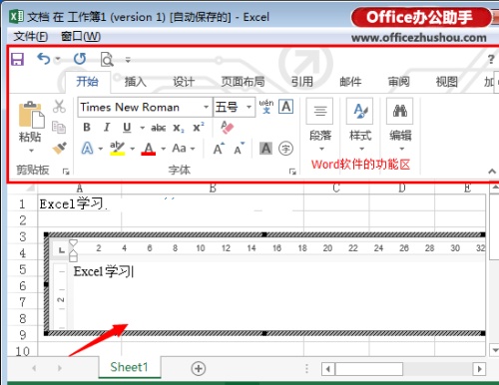Clear all formatting with the eraser icon
The width and height of the screenshot is (499, 385).
pos(228,128)
